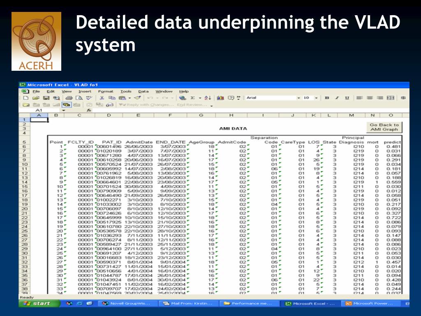Click the AMI DATA title cell
The width and height of the screenshot is (421, 316).
233,128
